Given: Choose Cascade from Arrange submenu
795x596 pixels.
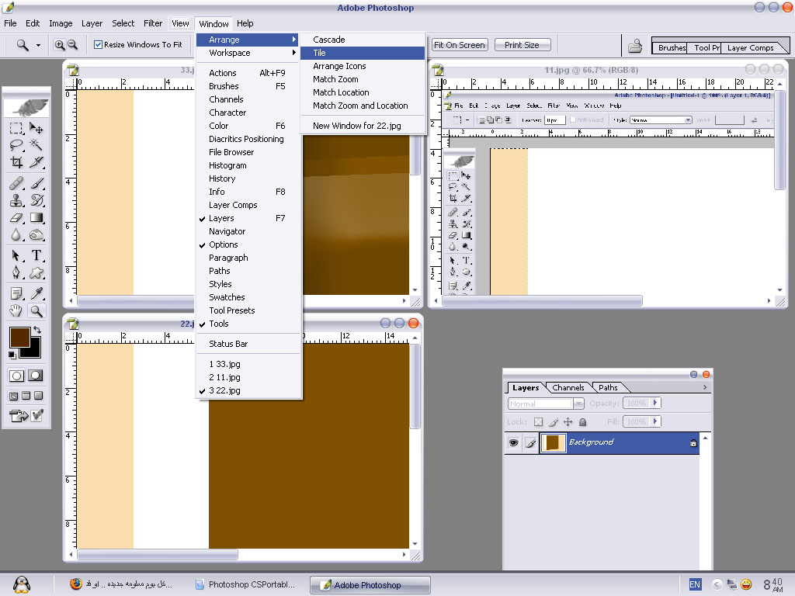Looking at the screenshot, I should [x=363, y=40].
